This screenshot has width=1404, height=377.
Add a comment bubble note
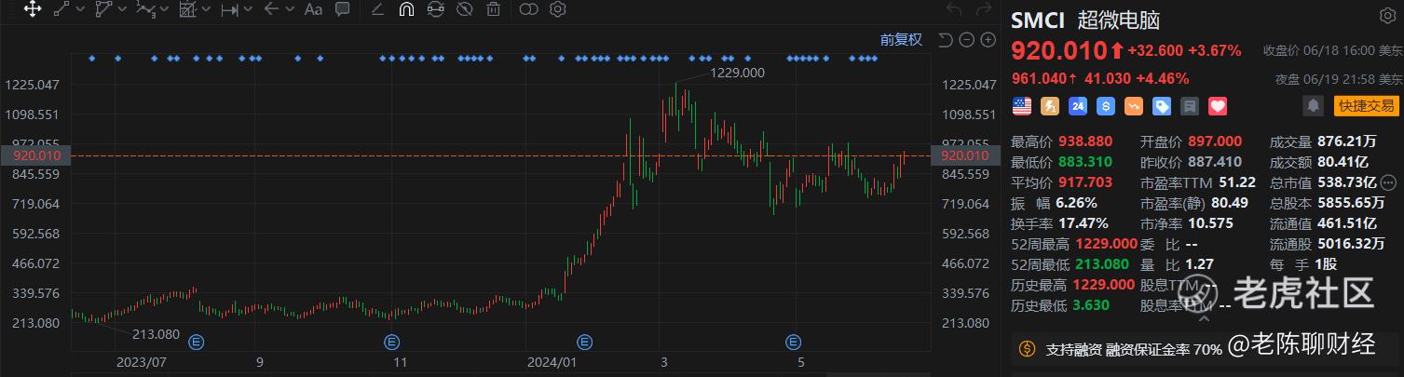point(342,10)
